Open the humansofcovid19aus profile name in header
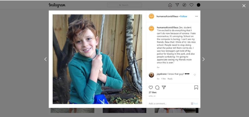Image resolution: width=249 pixels, height=117 pixels. click(167, 17)
